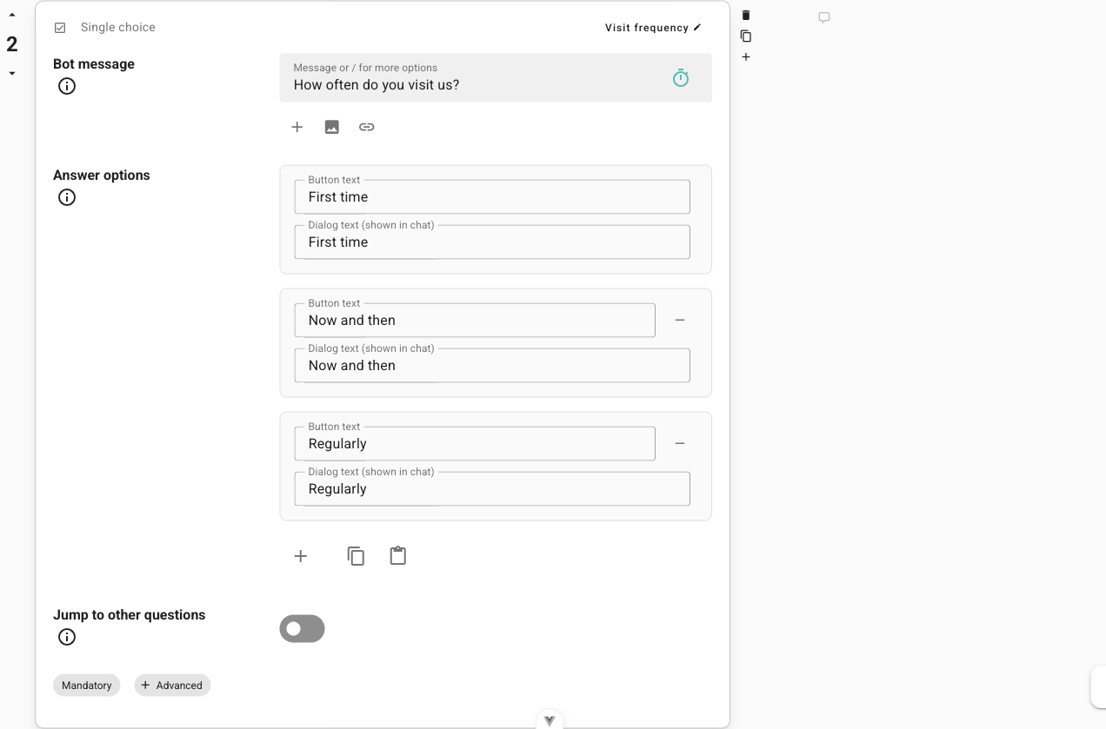Show info for Jump to other questions

[67, 637]
